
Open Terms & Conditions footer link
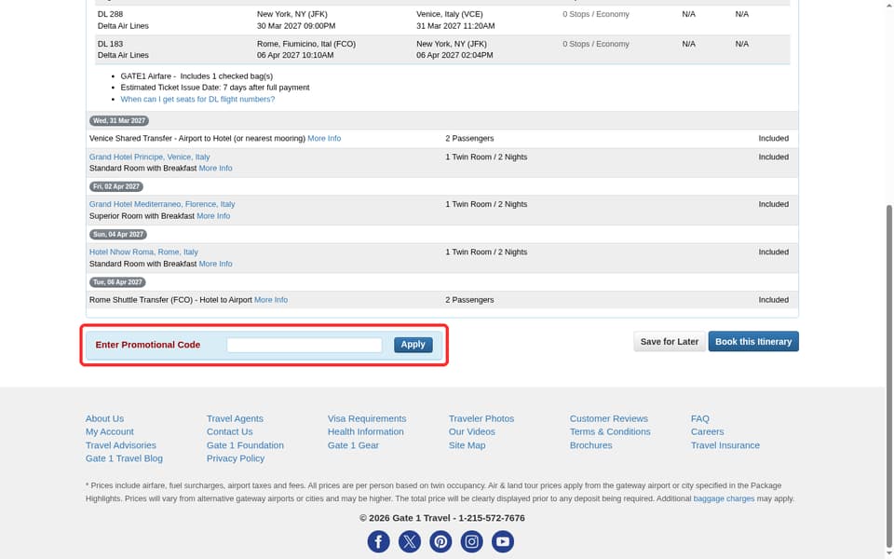coord(610,431)
